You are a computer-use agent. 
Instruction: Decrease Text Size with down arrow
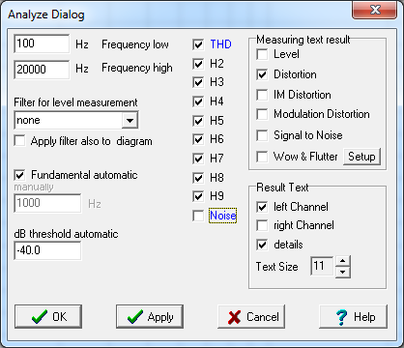pos(343,272)
